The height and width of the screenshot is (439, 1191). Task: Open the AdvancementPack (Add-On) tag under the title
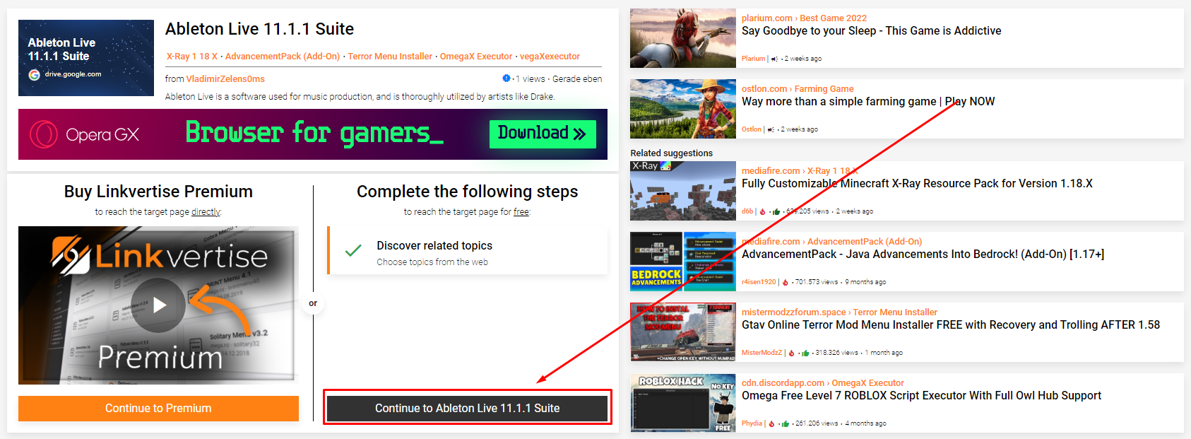(x=283, y=57)
